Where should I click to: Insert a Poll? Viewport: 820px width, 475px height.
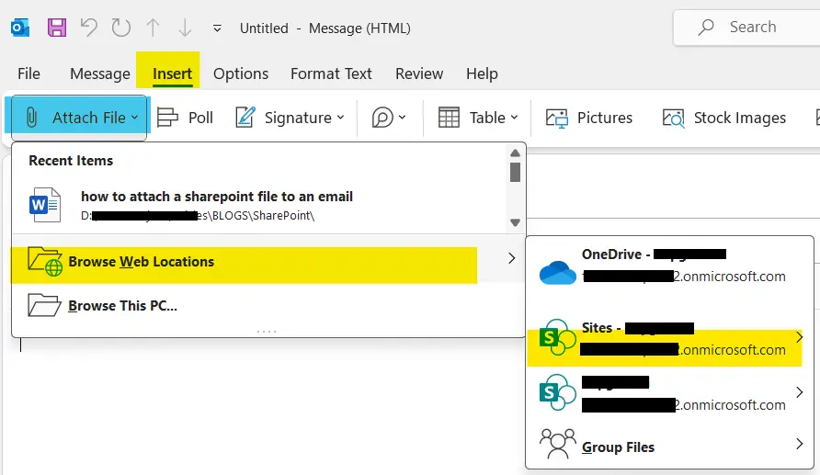185,118
